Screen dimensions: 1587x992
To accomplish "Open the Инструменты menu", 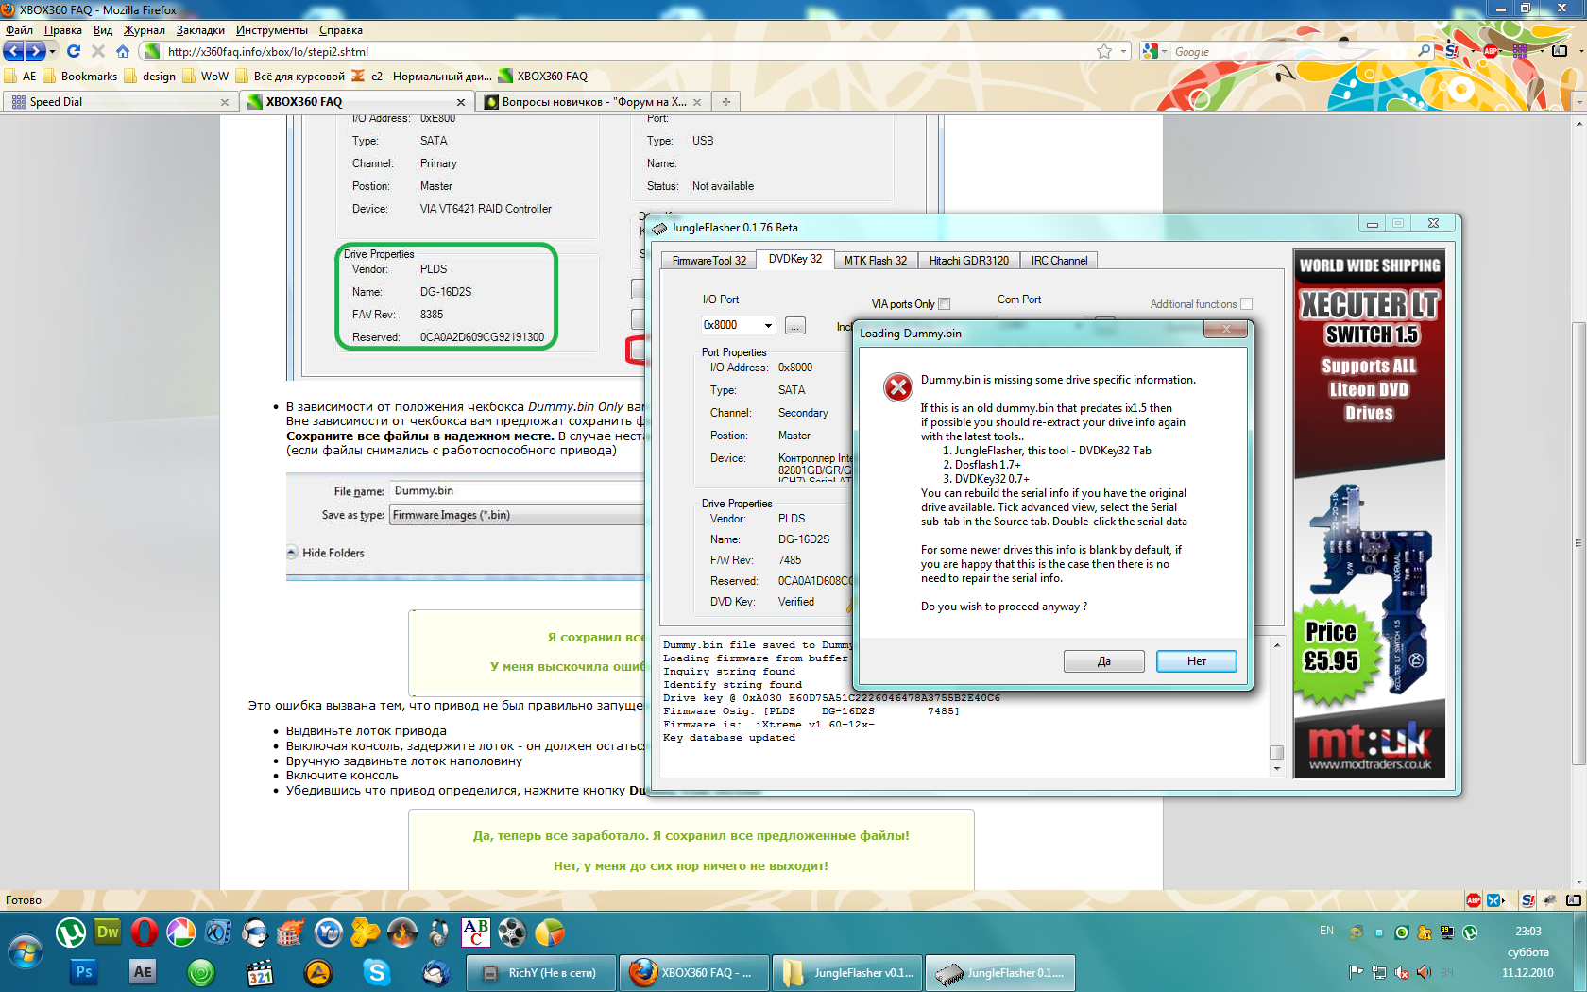I will (x=272, y=30).
